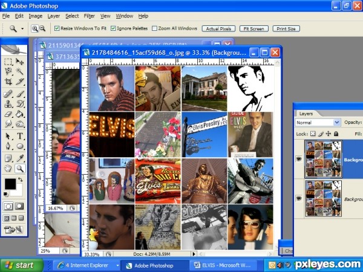Open the Select menu

(x=72, y=16)
